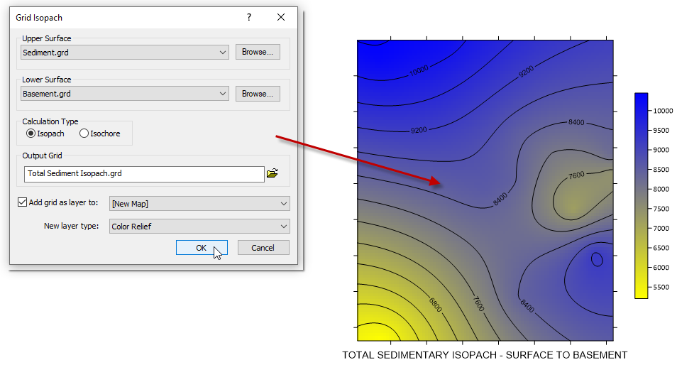Viewport: 677px width, 365px height.
Task: Click the small closed contour in blue area
Action: coord(597,259)
